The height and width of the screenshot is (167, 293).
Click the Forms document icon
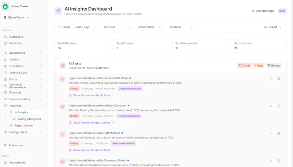5,79
